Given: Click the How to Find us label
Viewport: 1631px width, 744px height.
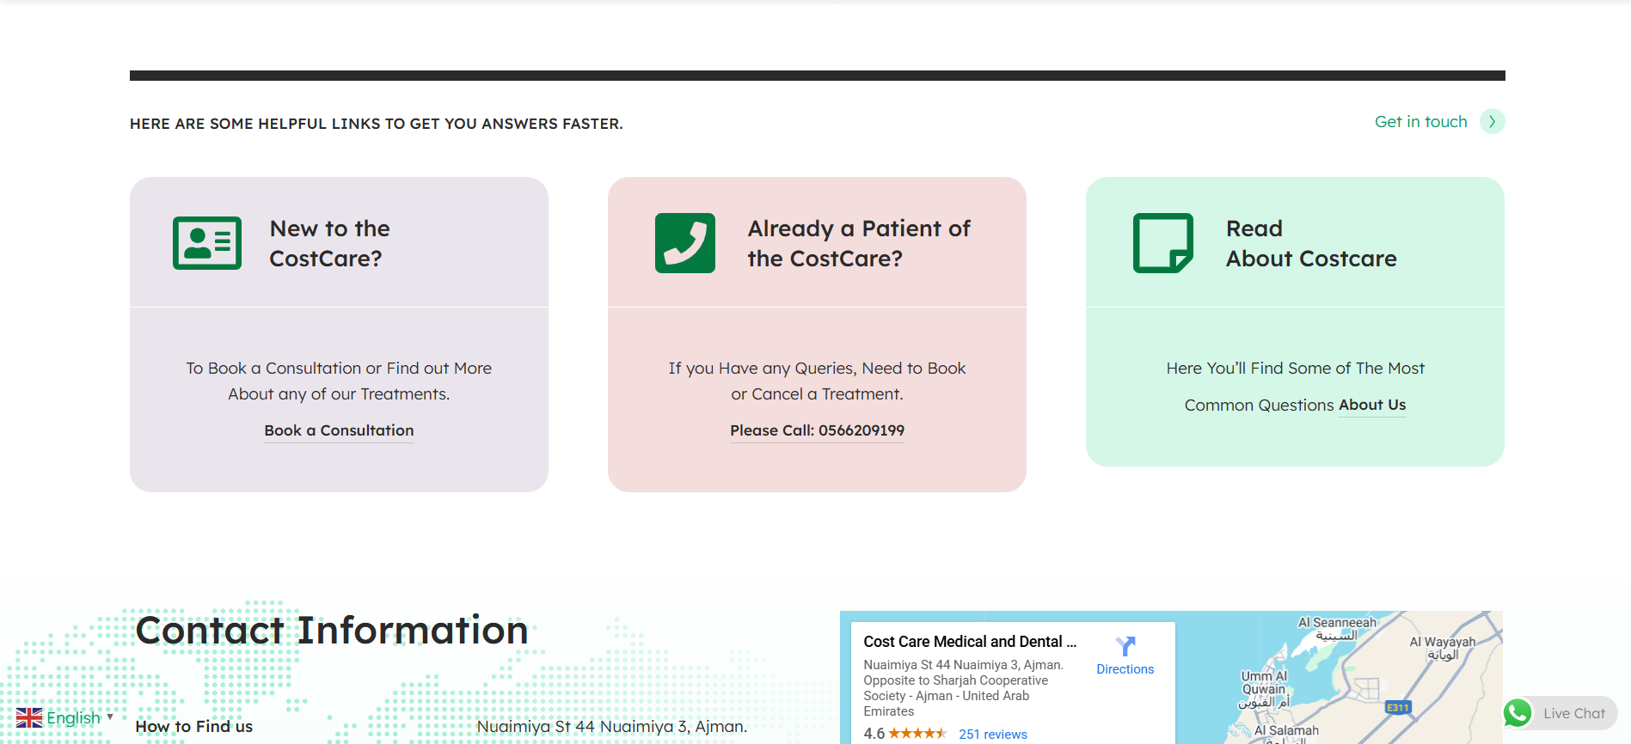Looking at the screenshot, I should click(x=194, y=727).
